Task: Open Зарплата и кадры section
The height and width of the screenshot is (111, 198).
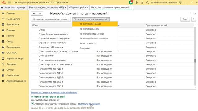Action: 15,58
